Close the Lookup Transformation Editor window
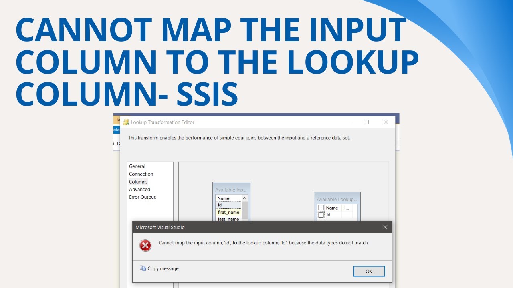Image resolution: width=513 pixels, height=288 pixels. tap(386, 122)
